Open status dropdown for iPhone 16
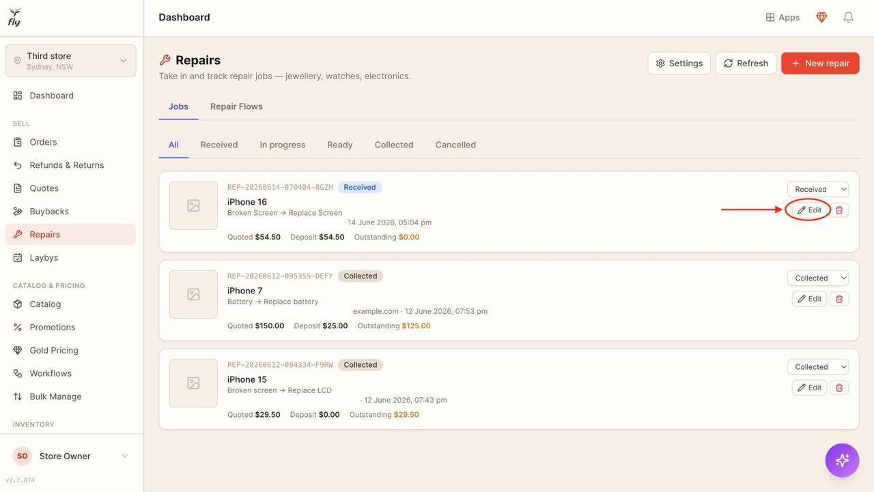Screen dimensions: 874x492 coord(818,189)
